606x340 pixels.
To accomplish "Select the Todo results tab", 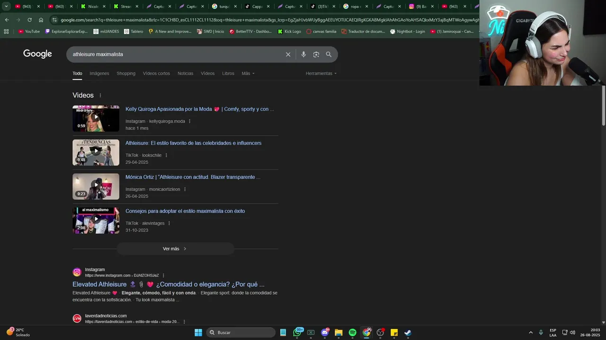I will click(77, 73).
